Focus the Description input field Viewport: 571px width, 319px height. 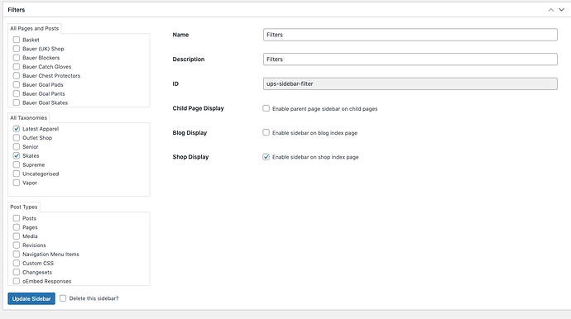[x=410, y=59]
